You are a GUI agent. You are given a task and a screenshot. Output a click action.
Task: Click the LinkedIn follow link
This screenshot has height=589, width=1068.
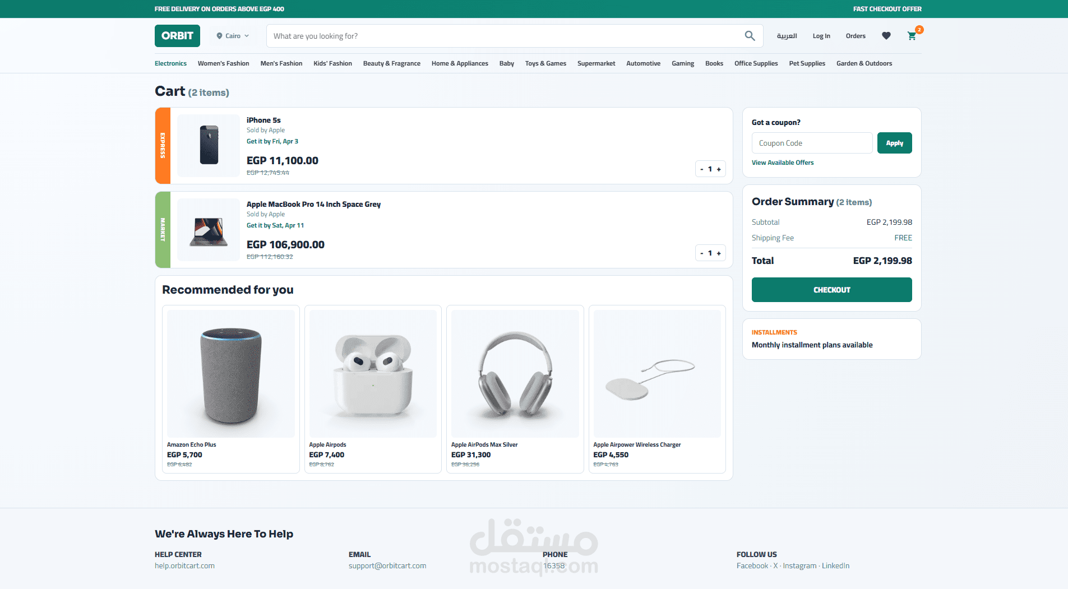(835, 566)
